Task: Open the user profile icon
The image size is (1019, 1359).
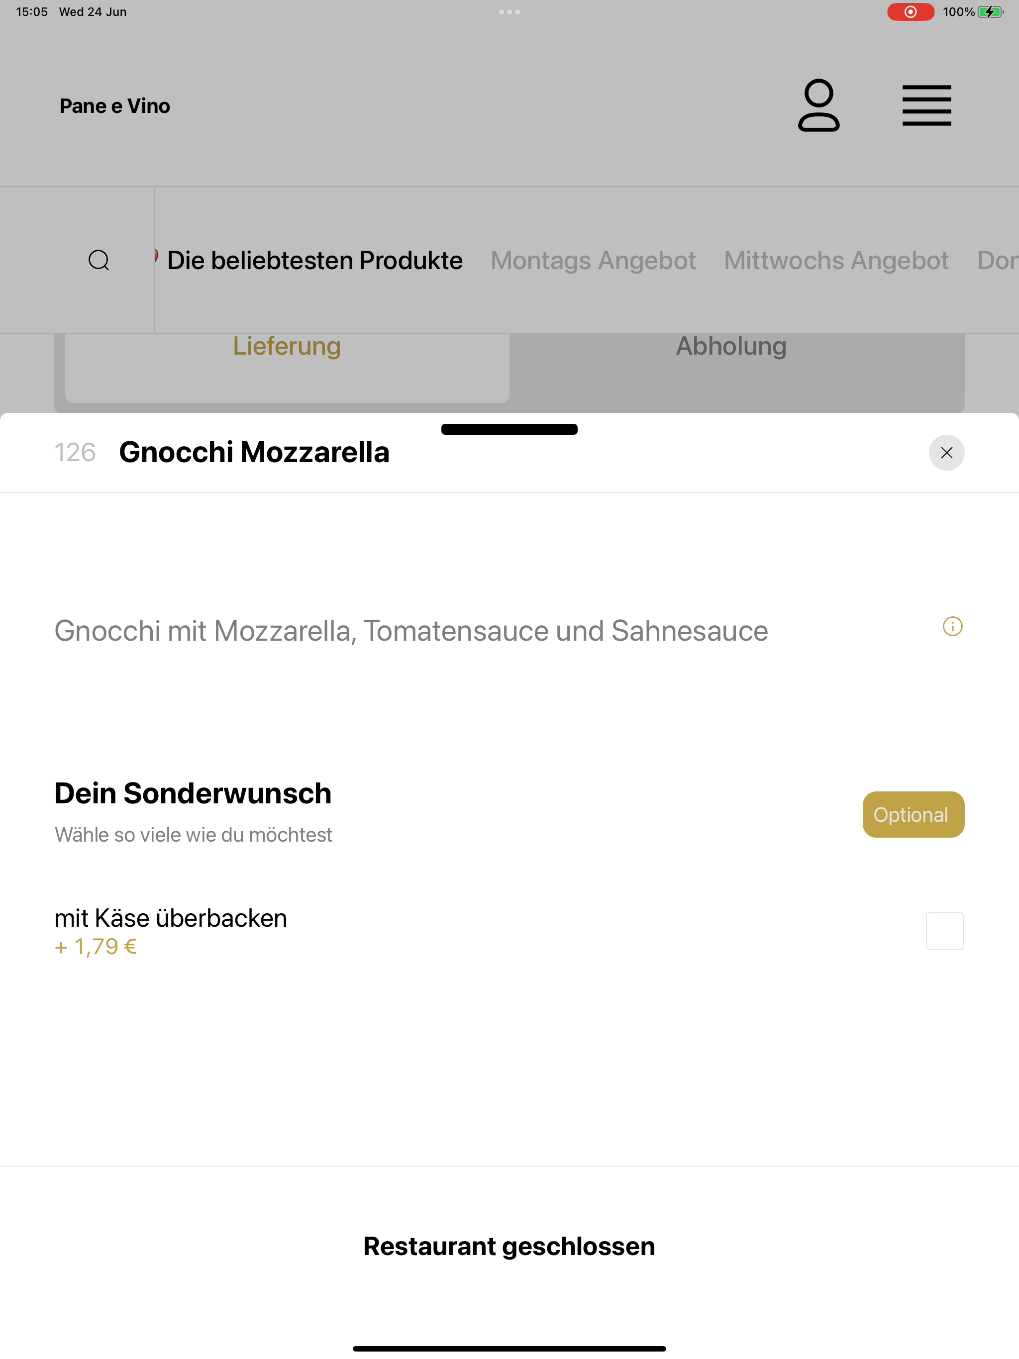Action: point(818,105)
